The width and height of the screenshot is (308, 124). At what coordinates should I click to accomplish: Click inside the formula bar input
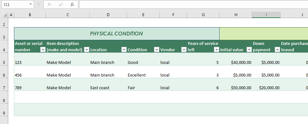click(194, 4)
